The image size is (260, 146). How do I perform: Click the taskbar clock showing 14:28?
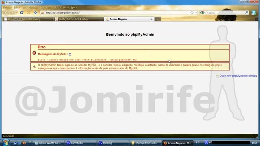tap(254, 143)
